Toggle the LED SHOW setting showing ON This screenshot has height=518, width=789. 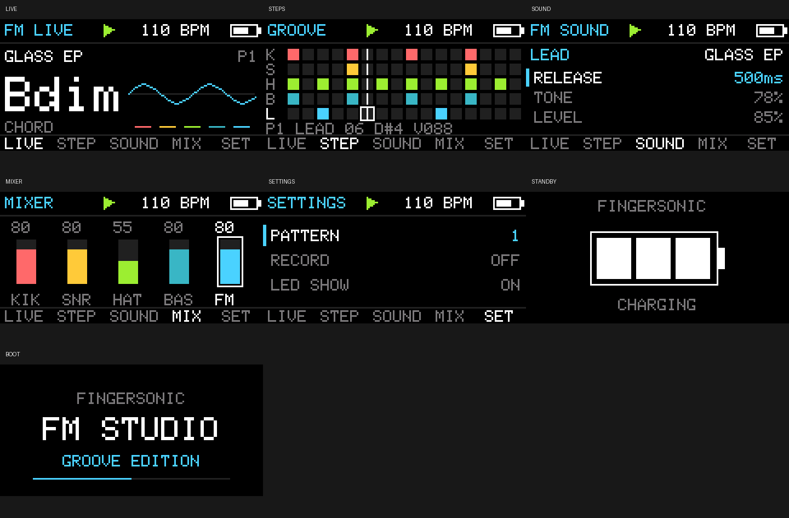pyautogui.click(x=395, y=285)
